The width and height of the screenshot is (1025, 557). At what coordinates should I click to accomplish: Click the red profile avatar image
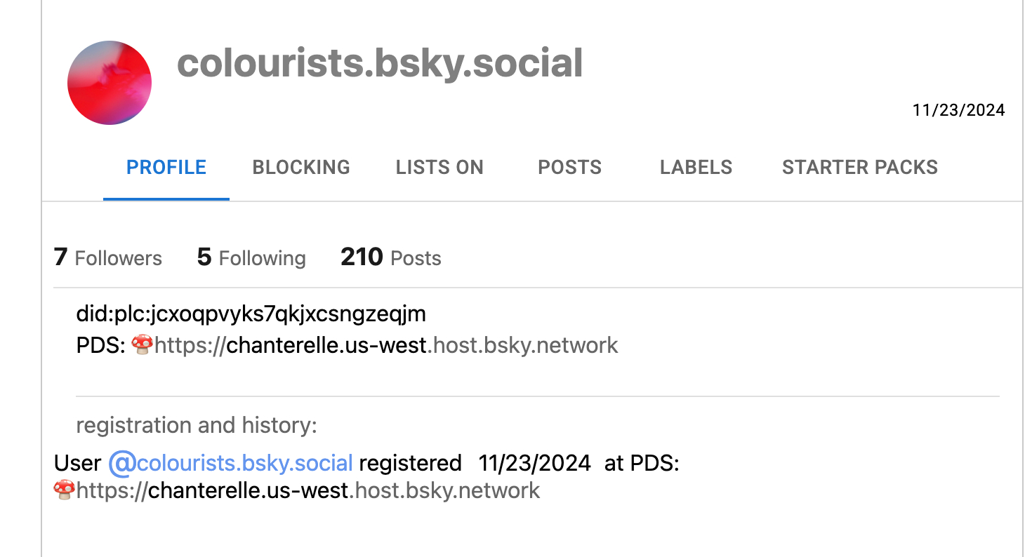(110, 83)
